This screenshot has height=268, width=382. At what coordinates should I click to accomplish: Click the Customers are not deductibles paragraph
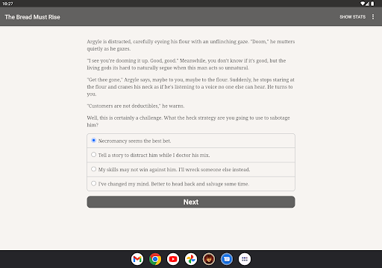136,106
